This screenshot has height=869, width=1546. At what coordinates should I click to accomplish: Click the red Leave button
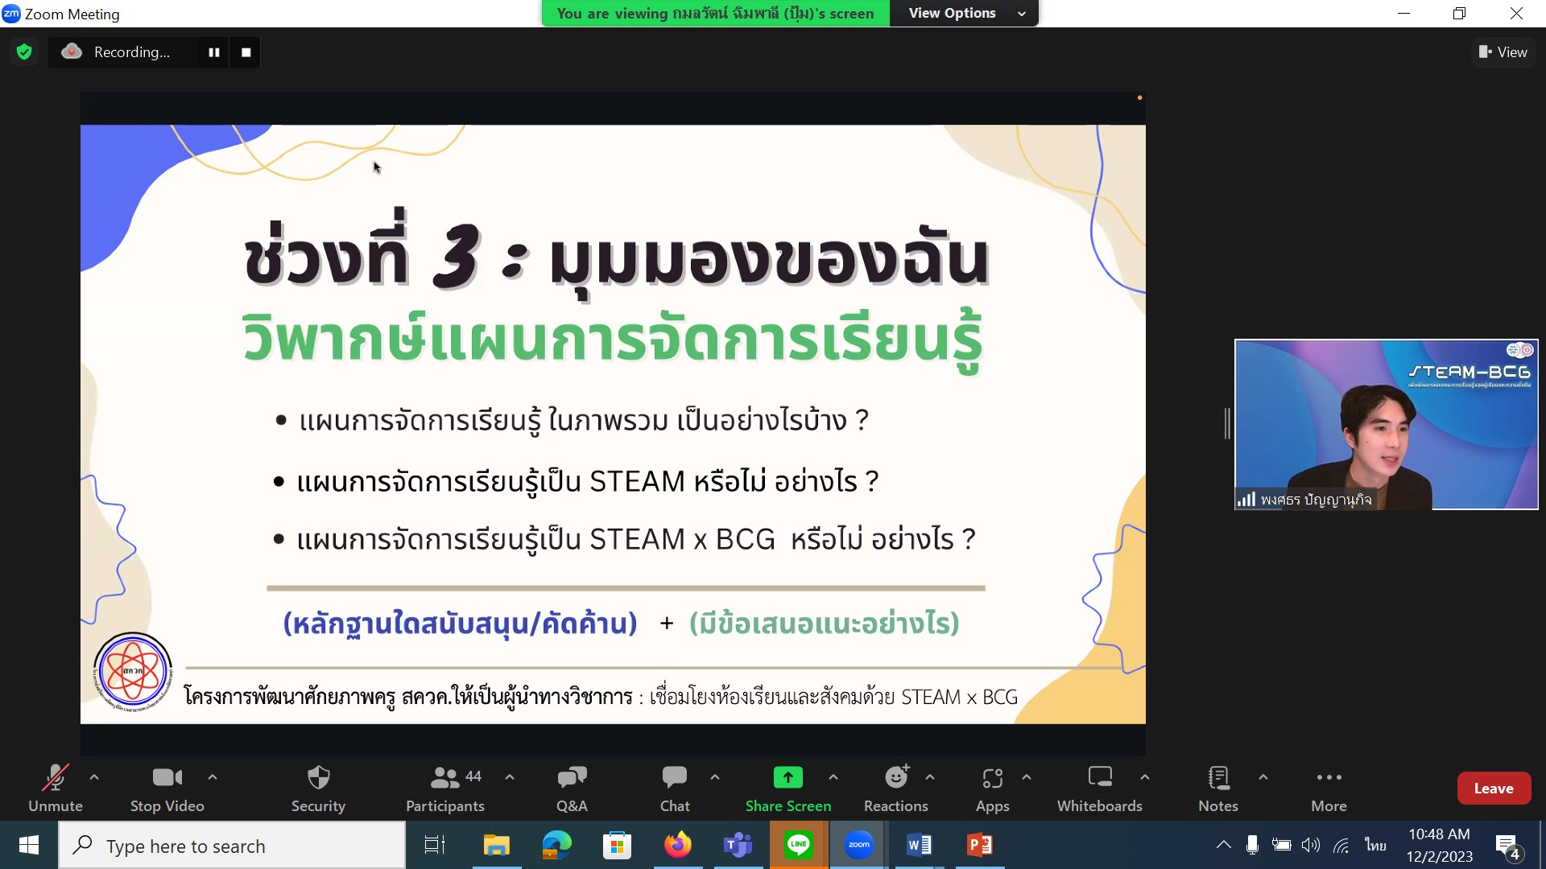pyautogui.click(x=1494, y=789)
